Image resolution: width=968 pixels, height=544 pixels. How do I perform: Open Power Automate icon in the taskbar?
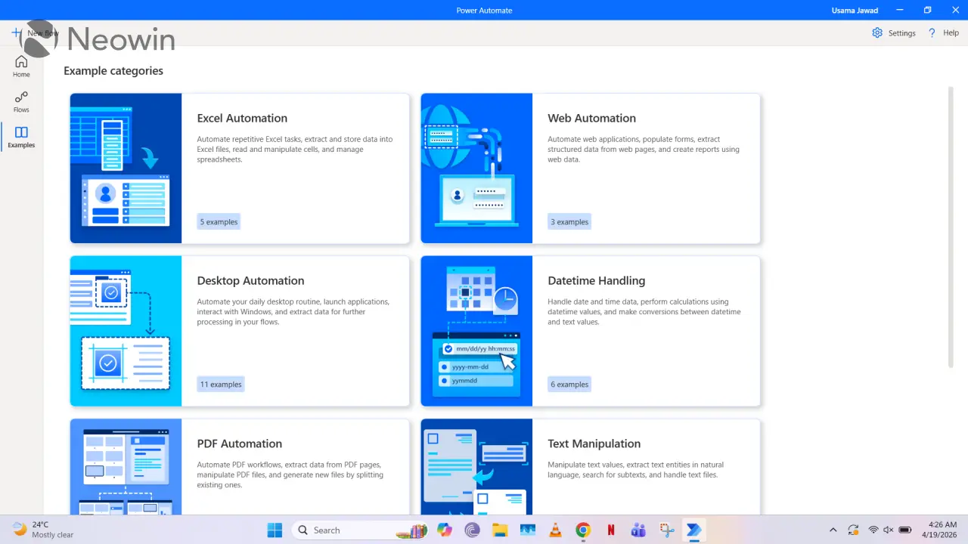(x=693, y=530)
